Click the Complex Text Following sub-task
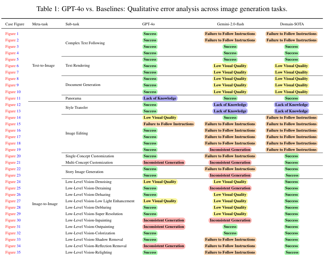326x255 pixels. (x=85, y=43)
